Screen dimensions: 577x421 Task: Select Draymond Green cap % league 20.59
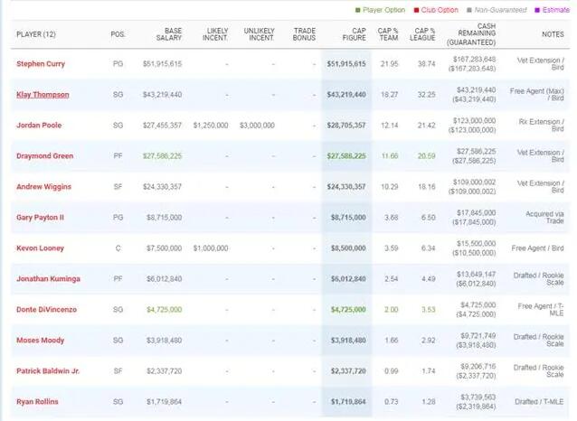pos(427,156)
